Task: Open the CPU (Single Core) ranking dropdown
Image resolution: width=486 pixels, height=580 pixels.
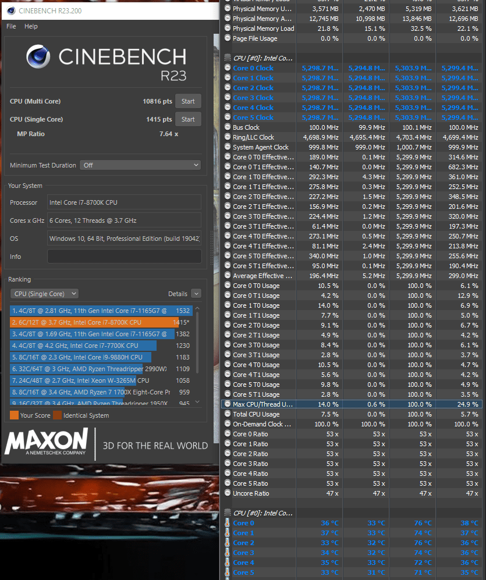Action: [44, 294]
